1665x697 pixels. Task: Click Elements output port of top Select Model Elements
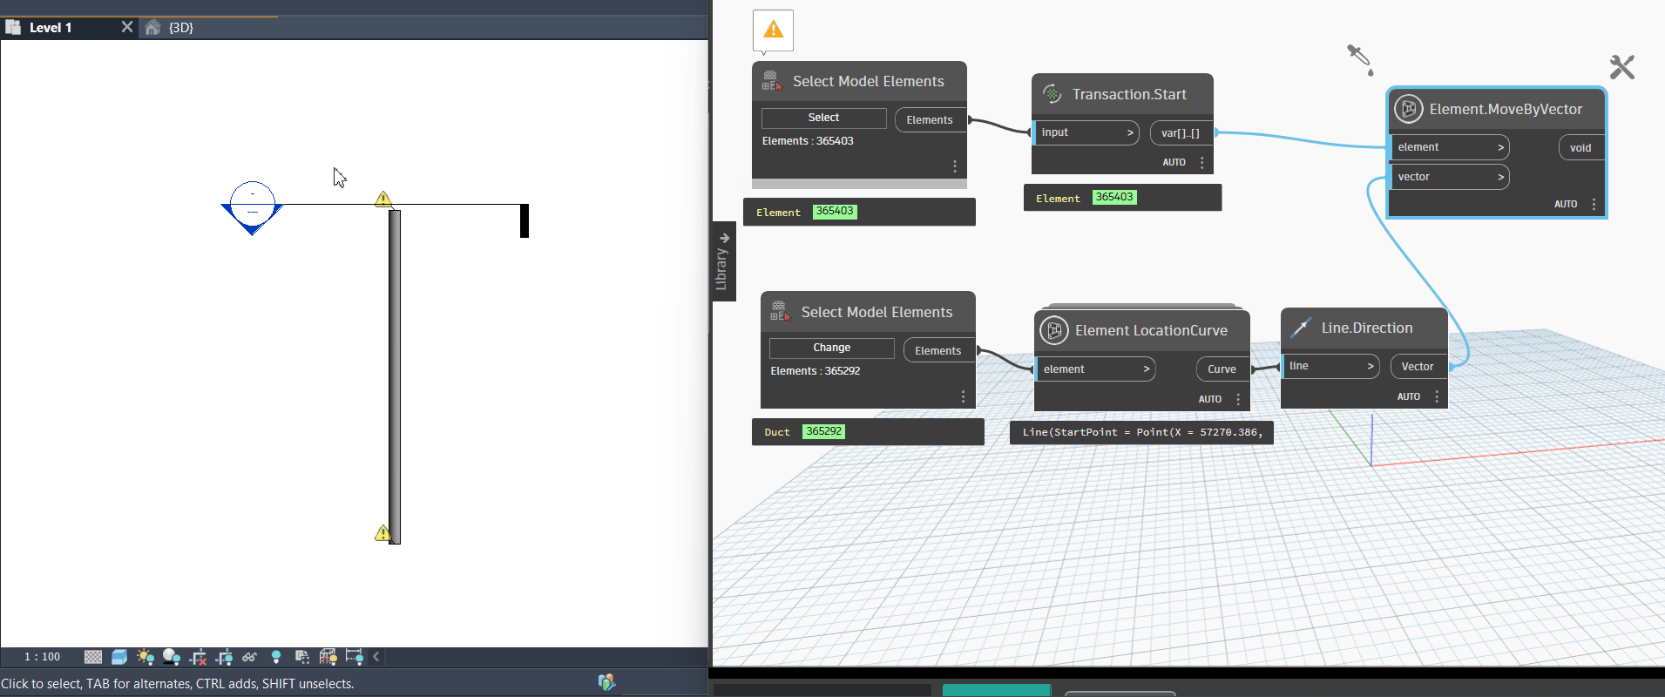pos(931,120)
